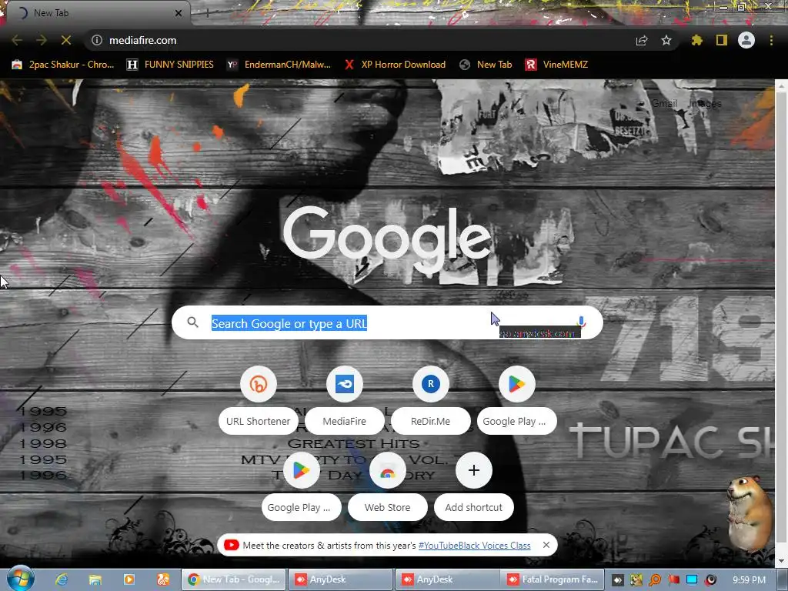Open a new tab with plus button
The height and width of the screenshot is (591, 788).
coord(207,13)
